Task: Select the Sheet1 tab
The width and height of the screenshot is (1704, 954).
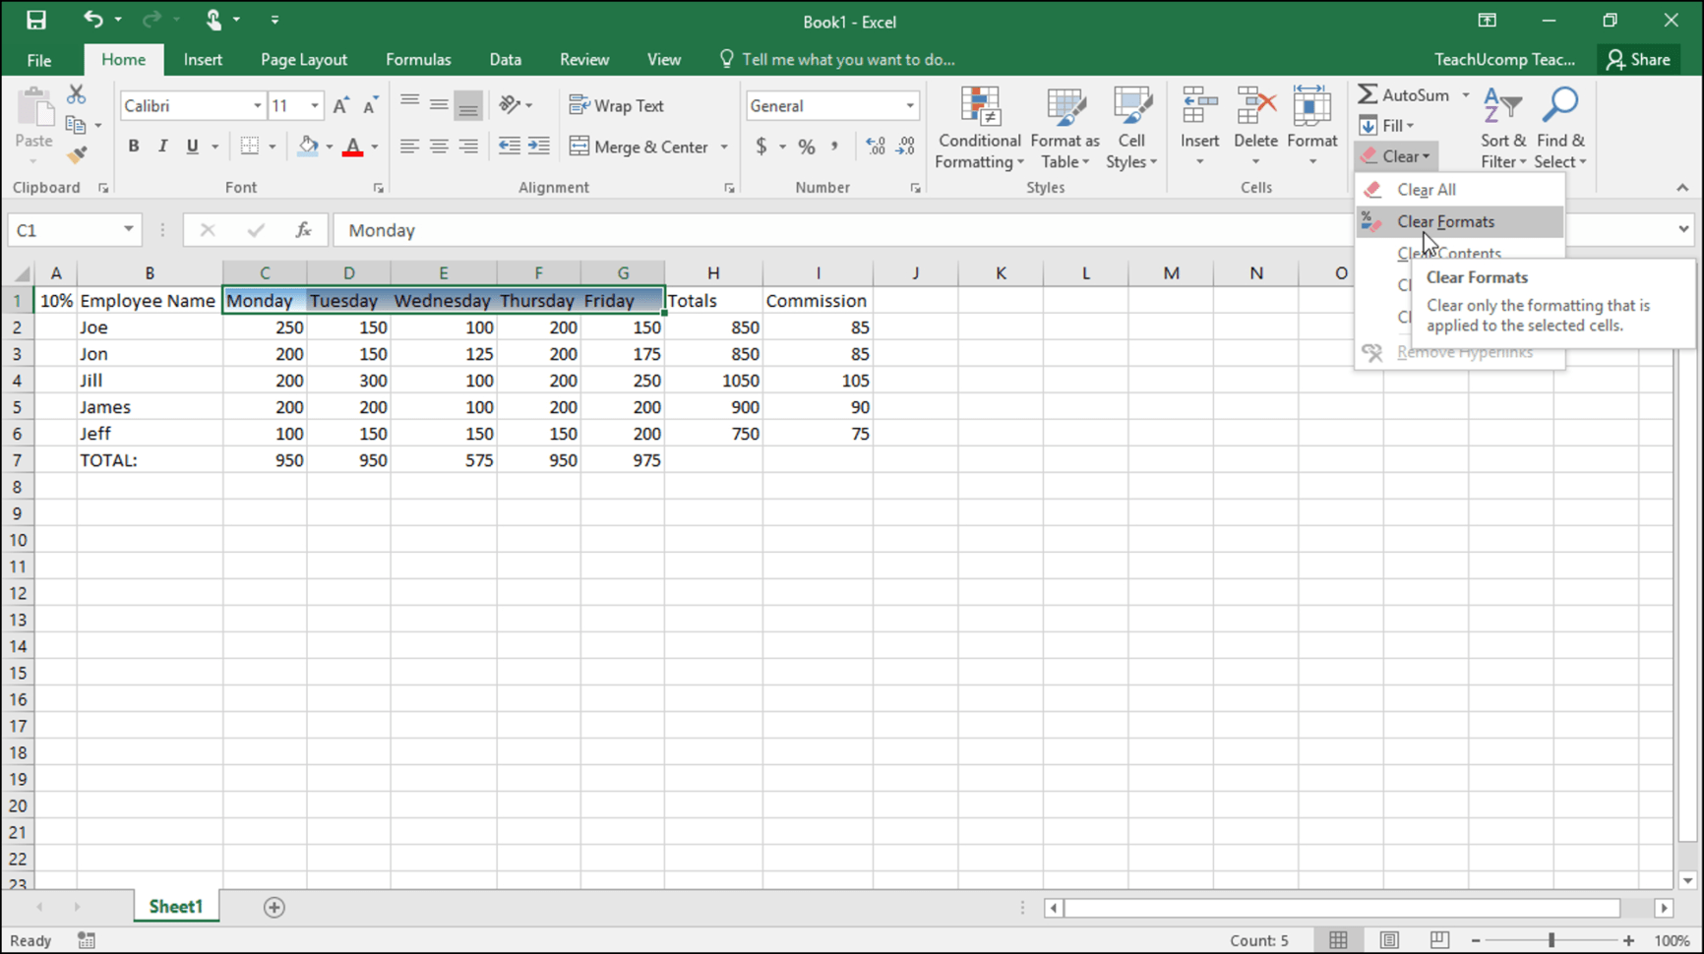Action: click(x=175, y=906)
